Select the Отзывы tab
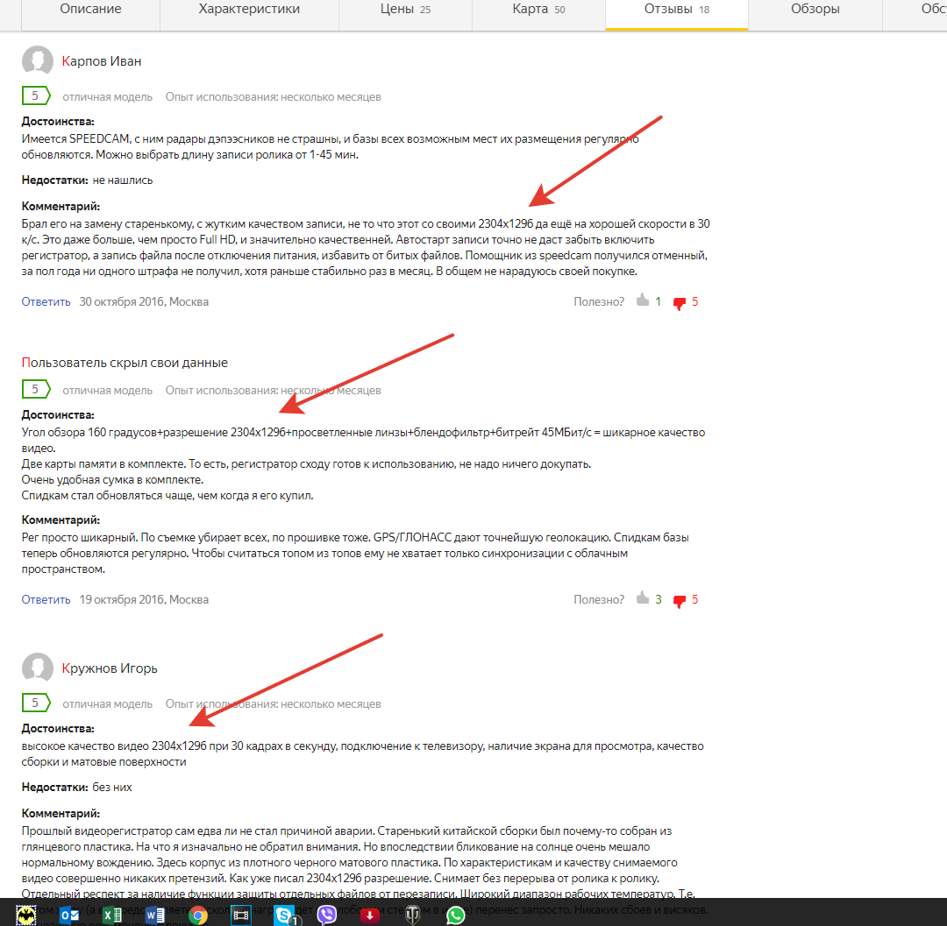Screen dimensions: 947x926 (676, 9)
